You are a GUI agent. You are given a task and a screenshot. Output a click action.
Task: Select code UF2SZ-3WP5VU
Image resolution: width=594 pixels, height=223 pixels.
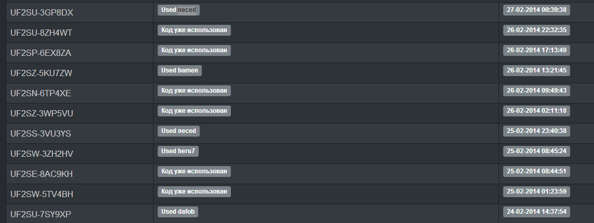(42, 114)
